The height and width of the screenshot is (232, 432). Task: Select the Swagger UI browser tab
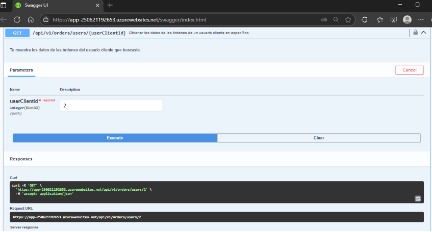pyautogui.click(x=58, y=6)
